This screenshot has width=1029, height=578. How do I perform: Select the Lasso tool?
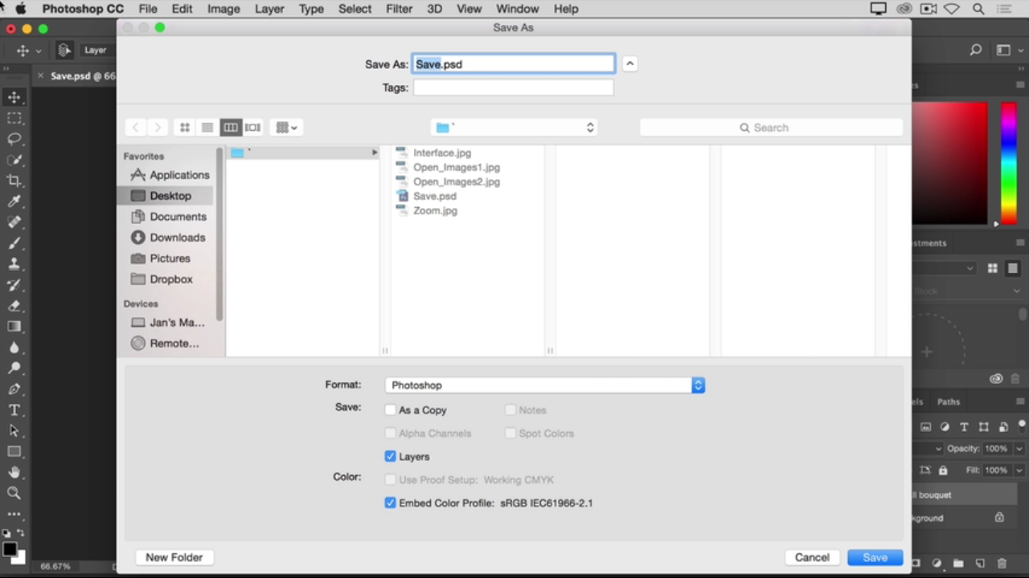coord(14,139)
